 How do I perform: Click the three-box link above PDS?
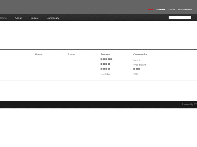click(137, 69)
